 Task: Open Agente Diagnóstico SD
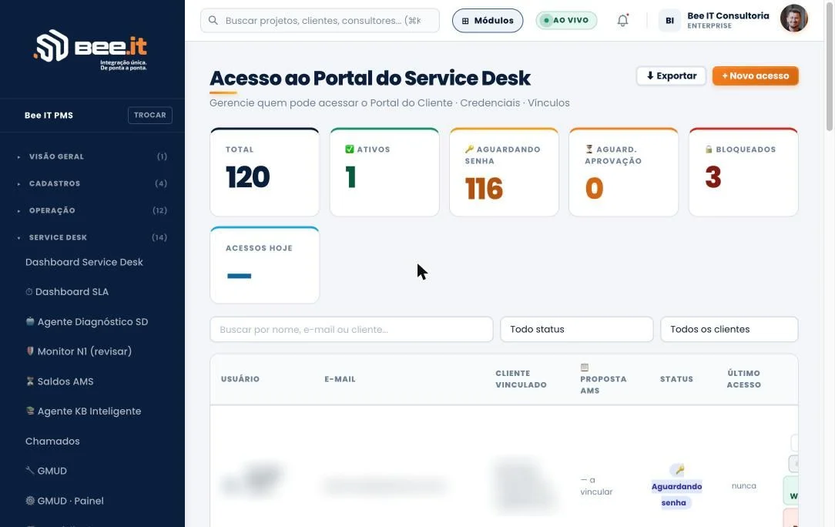click(x=92, y=322)
